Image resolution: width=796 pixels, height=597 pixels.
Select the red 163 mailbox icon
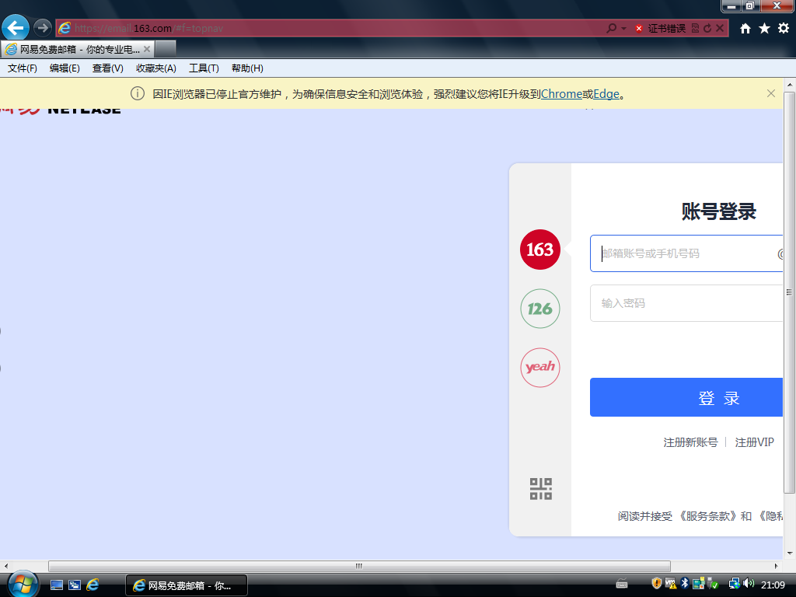point(539,250)
